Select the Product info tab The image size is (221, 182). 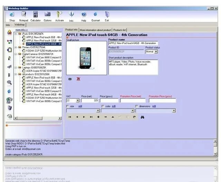(71, 30)
